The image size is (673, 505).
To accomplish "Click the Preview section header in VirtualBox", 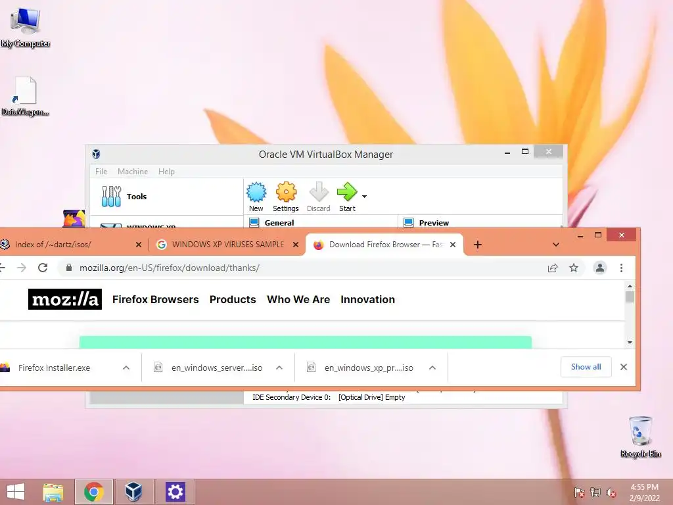I will point(434,222).
